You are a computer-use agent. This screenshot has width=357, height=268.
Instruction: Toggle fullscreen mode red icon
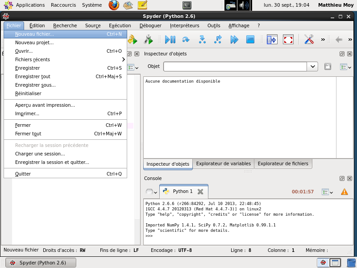click(x=288, y=40)
